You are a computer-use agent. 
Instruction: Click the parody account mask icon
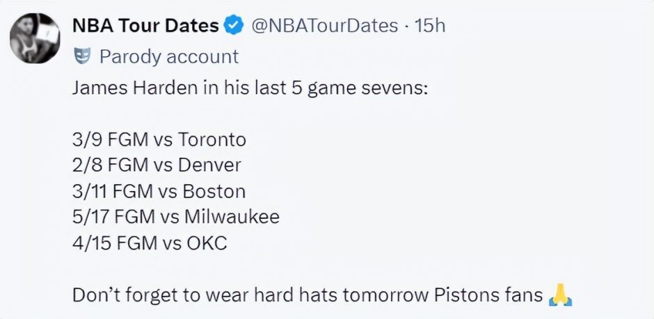83,56
